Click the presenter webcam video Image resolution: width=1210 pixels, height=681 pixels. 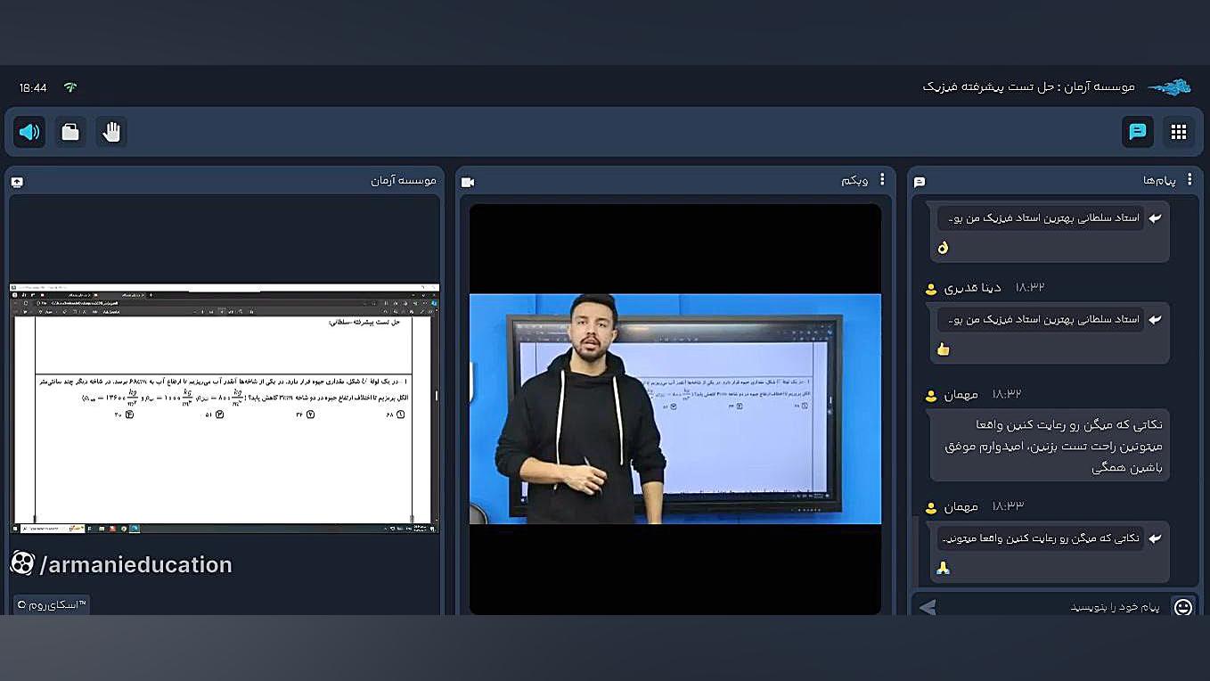[x=675, y=409]
